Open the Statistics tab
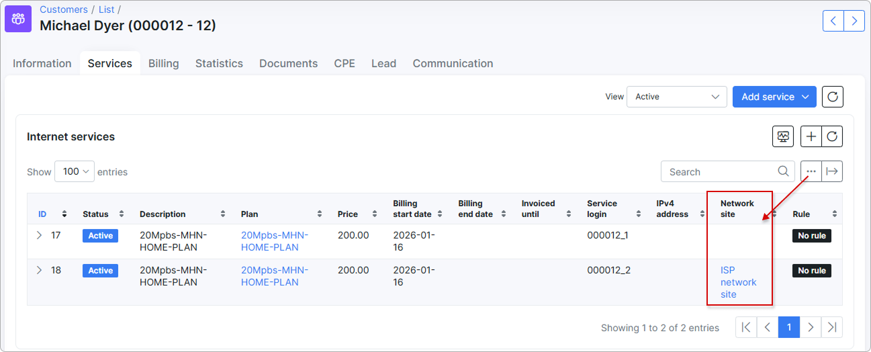 pos(219,64)
